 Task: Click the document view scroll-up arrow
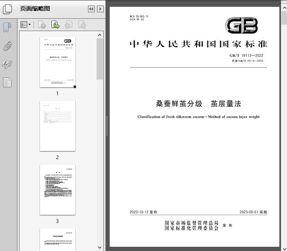tap(284, 8)
